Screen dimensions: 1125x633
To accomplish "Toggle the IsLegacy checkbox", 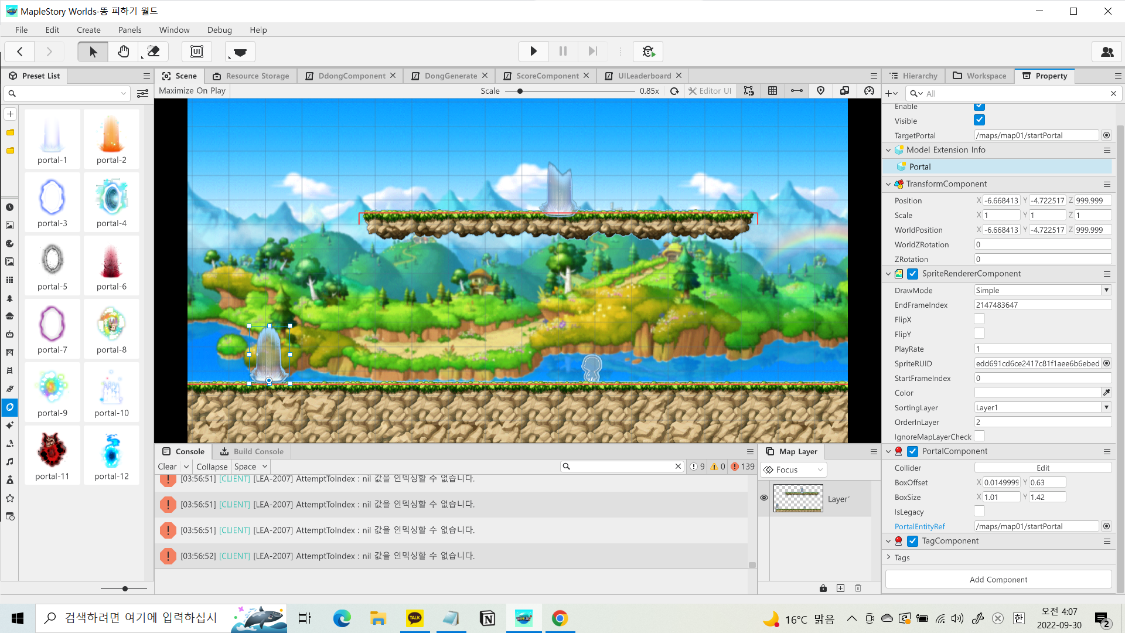I will tap(979, 511).
